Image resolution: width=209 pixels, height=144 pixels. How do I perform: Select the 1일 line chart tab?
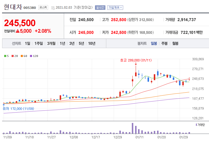pos(27,43)
